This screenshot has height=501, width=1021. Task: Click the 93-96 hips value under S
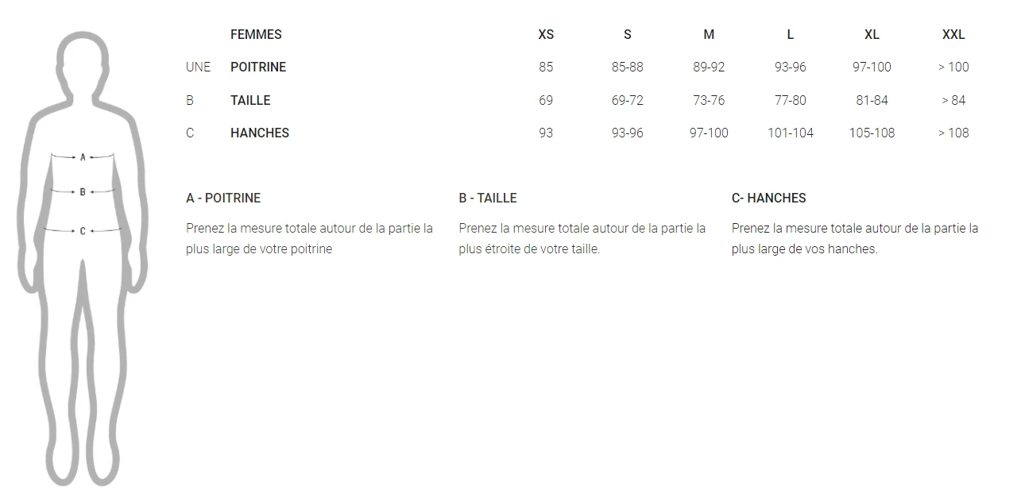click(x=628, y=133)
